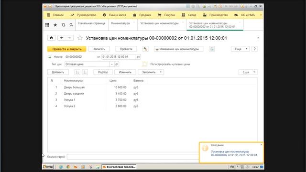Click the price cell 3 700,00
Viewport: 306px width, 172px height.
[x=121, y=100]
